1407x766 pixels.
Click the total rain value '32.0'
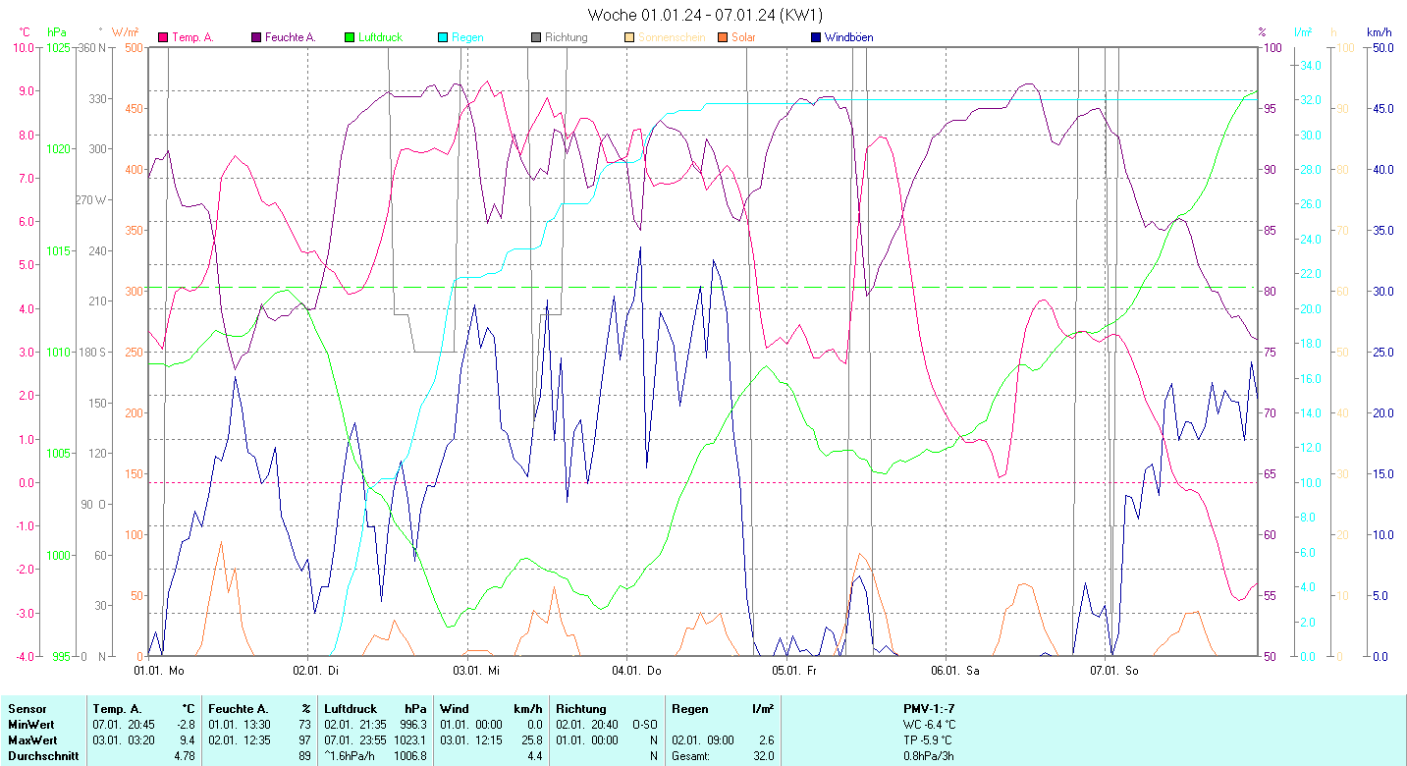pos(762,755)
